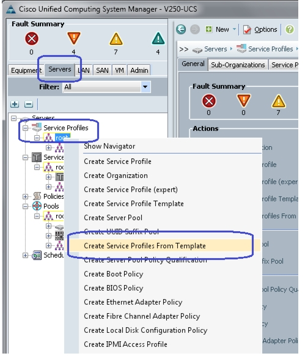Screen dimensions: 305x356
Task: Collapse all tree nodes with minus button
Action: click(29, 104)
